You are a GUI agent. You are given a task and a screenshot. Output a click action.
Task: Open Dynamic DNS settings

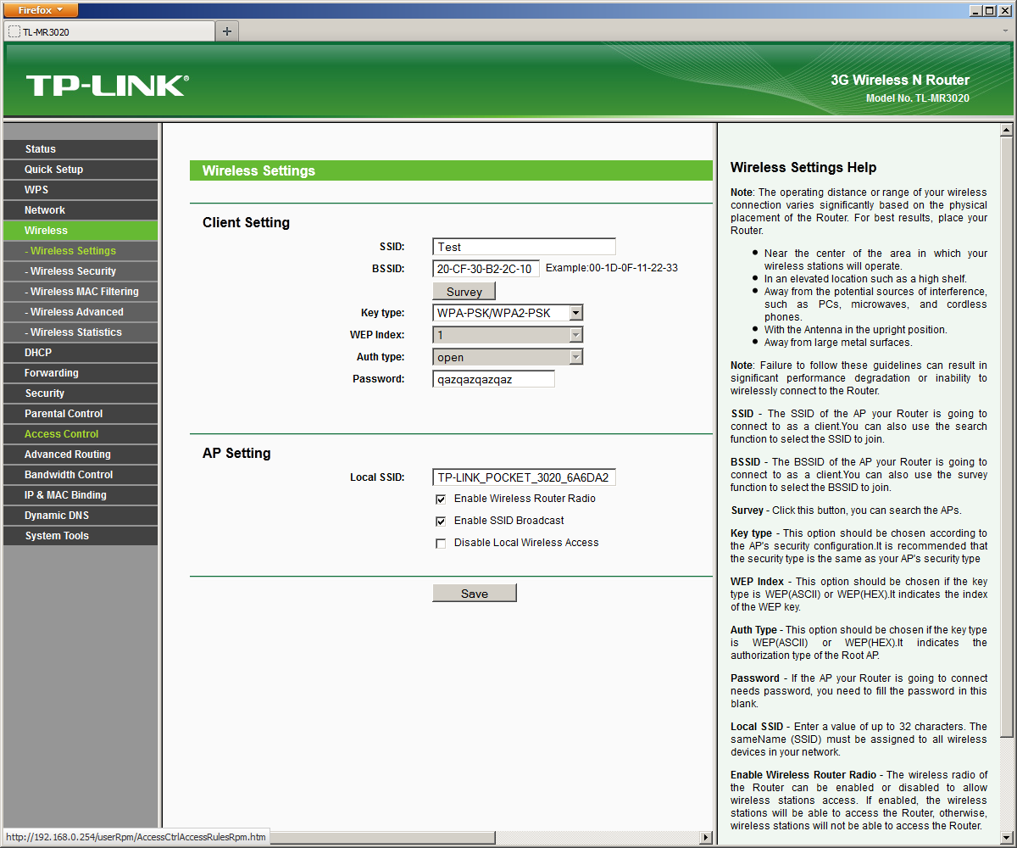81,516
